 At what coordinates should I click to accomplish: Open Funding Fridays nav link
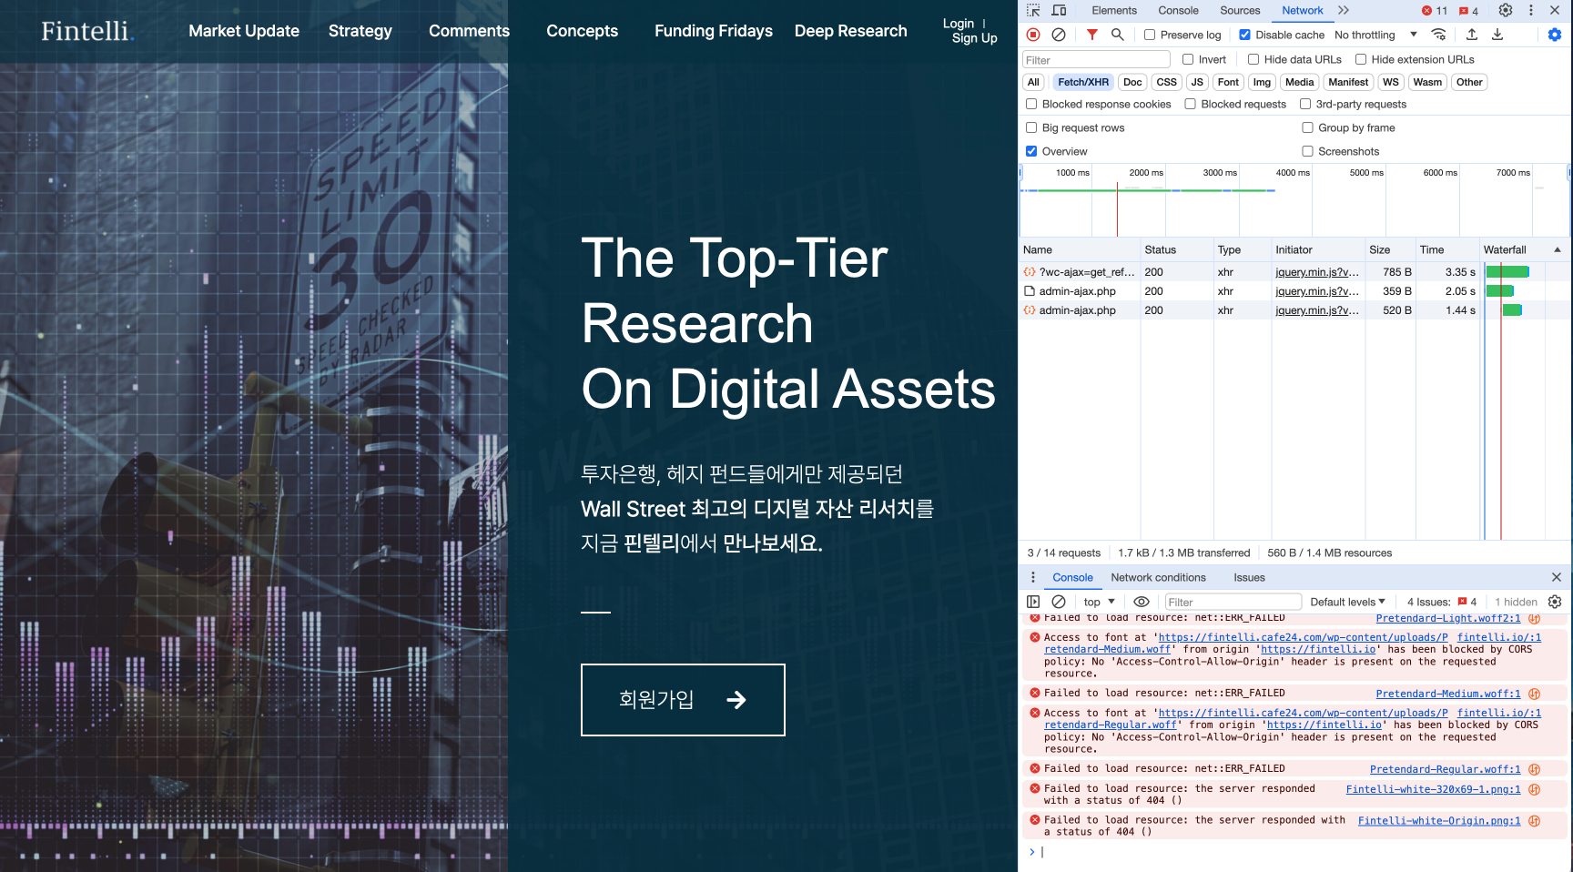[x=714, y=31]
